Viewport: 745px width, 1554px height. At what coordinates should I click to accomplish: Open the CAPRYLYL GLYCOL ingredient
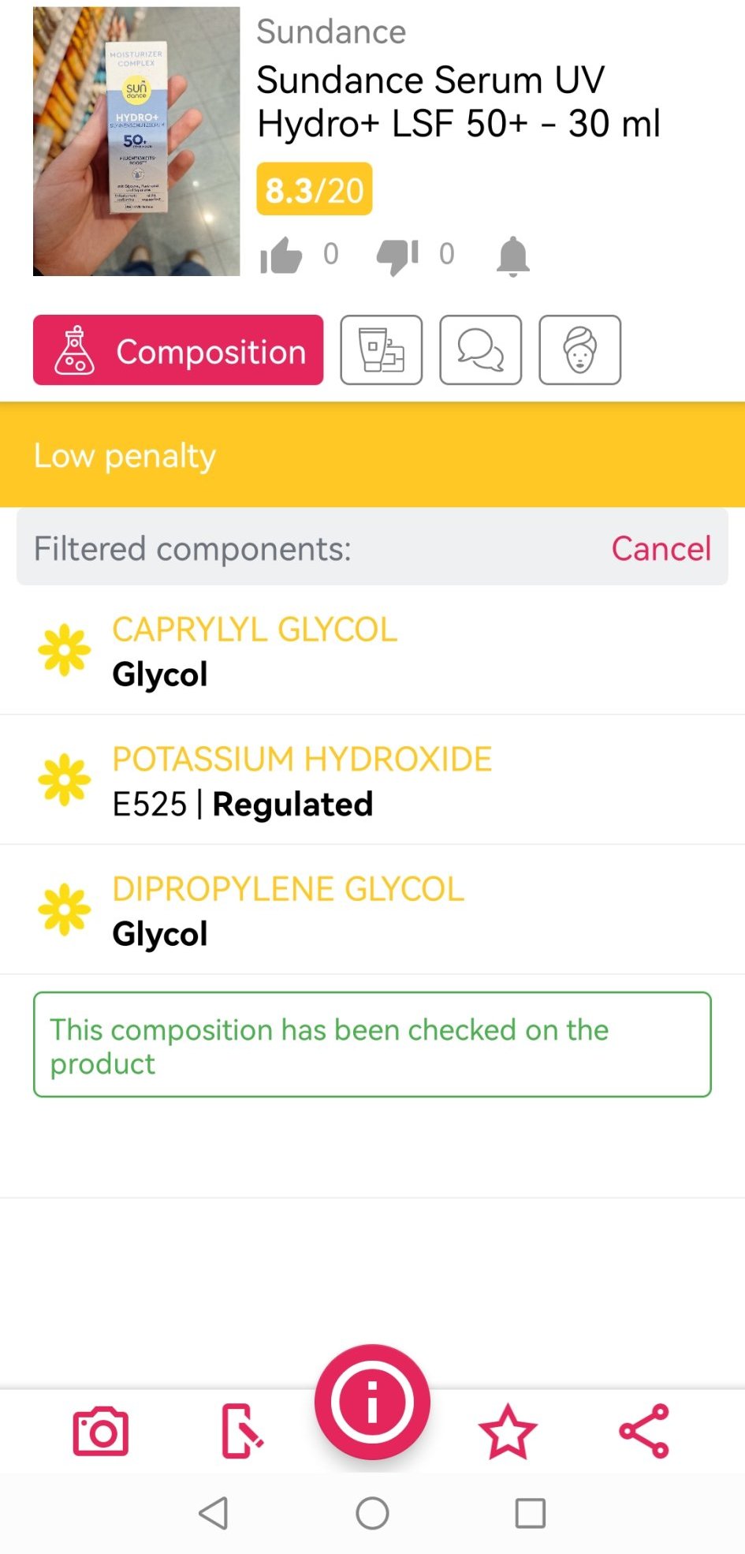255,651
